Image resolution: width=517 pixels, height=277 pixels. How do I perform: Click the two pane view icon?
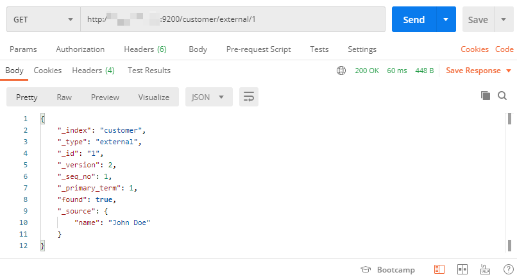pos(462,269)
